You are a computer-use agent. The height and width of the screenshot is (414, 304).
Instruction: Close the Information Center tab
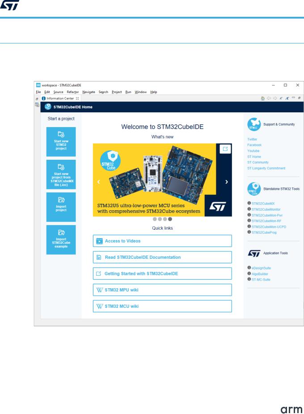(x=77, y=98)
